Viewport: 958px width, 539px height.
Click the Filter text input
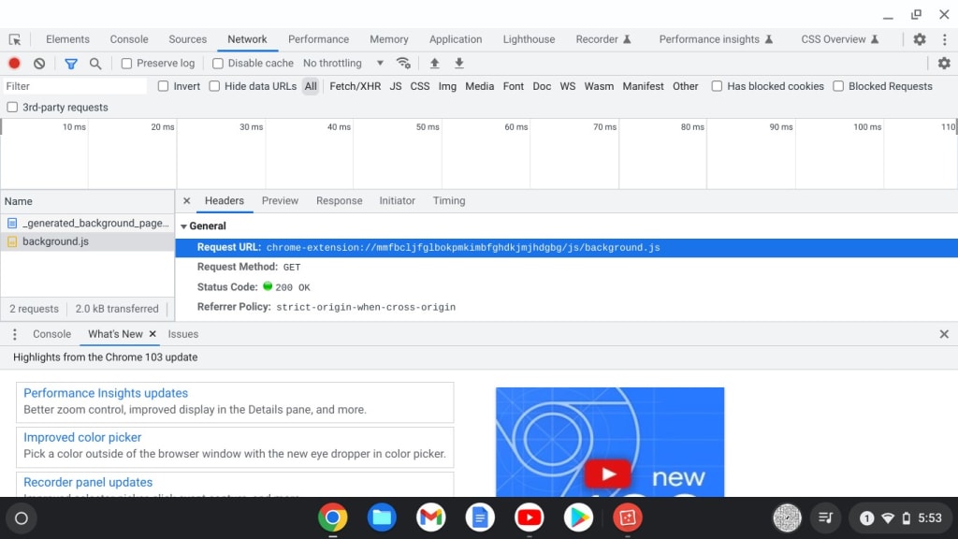75,86
